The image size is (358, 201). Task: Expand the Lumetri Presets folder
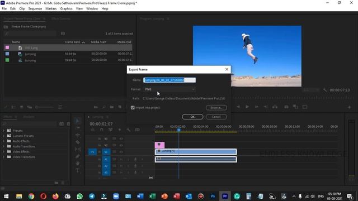[x=3, y=136]
